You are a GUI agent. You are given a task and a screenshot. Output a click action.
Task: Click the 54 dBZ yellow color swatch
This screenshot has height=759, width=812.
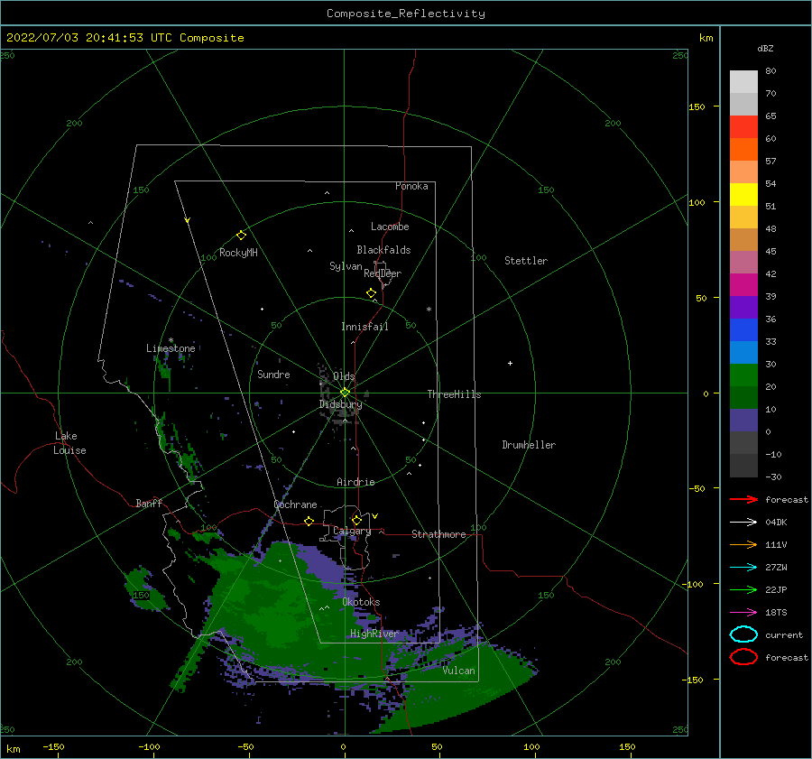[x=743, y=195]
